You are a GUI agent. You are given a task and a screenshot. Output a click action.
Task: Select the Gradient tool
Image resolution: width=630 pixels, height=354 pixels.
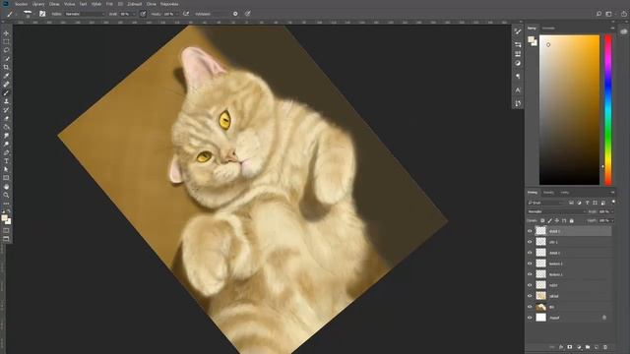click(x=6, y=127)
